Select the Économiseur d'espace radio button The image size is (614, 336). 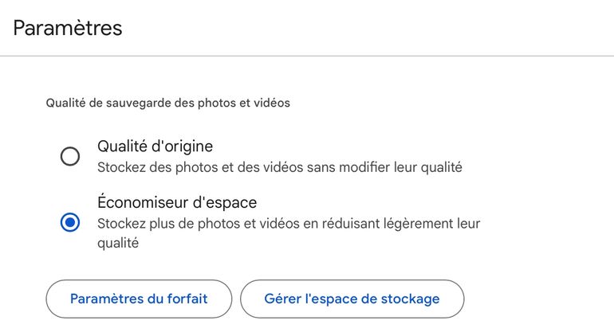(x=70, y=222)
